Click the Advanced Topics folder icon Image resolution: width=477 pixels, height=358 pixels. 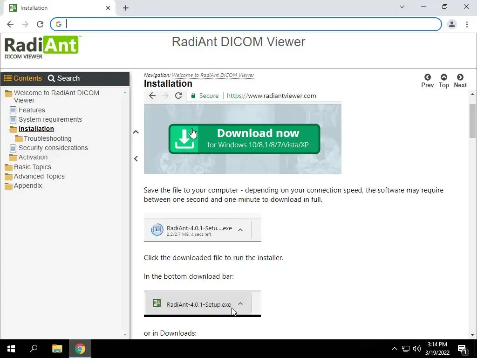coord(8,177)
